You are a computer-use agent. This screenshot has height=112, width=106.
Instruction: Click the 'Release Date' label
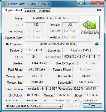tap(14, 38)
